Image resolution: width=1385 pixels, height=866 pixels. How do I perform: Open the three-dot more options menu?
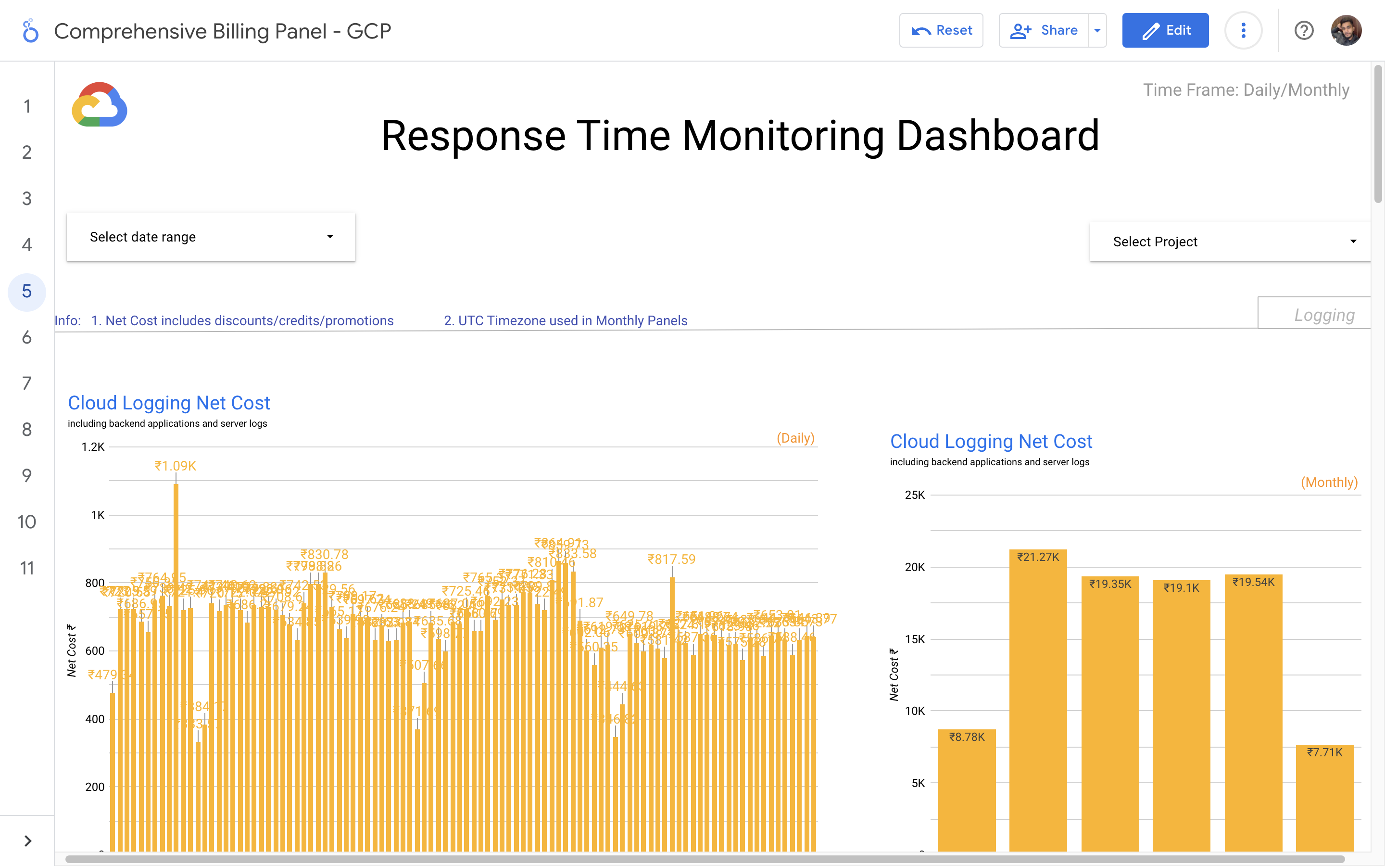coord(1243,30)
